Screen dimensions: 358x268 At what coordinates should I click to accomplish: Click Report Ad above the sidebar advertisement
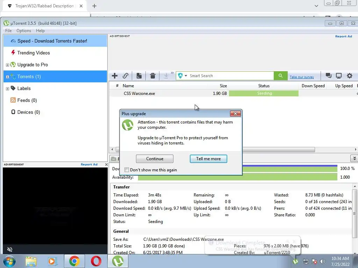[x=89, y=164]
